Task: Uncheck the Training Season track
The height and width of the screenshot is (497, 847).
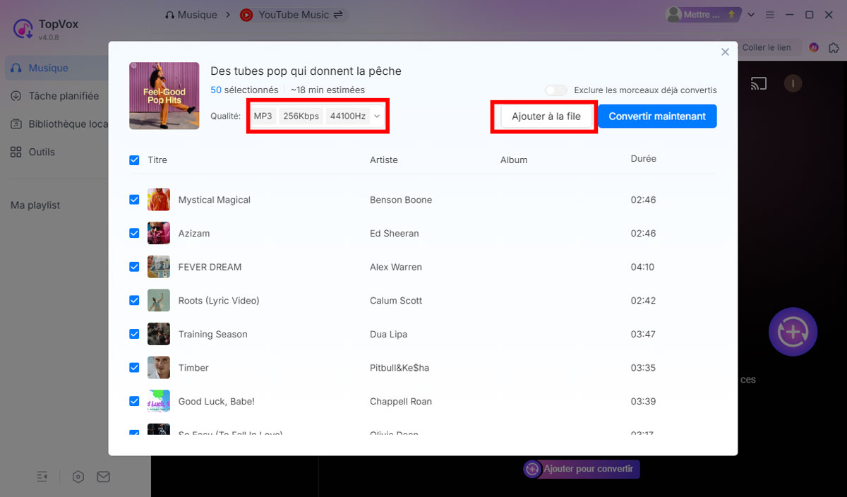Action: [134, 334]
